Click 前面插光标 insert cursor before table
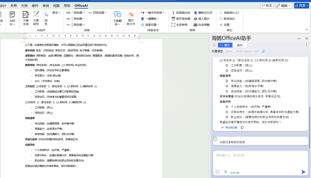This screenshot has height=178, width=311. 181,13
